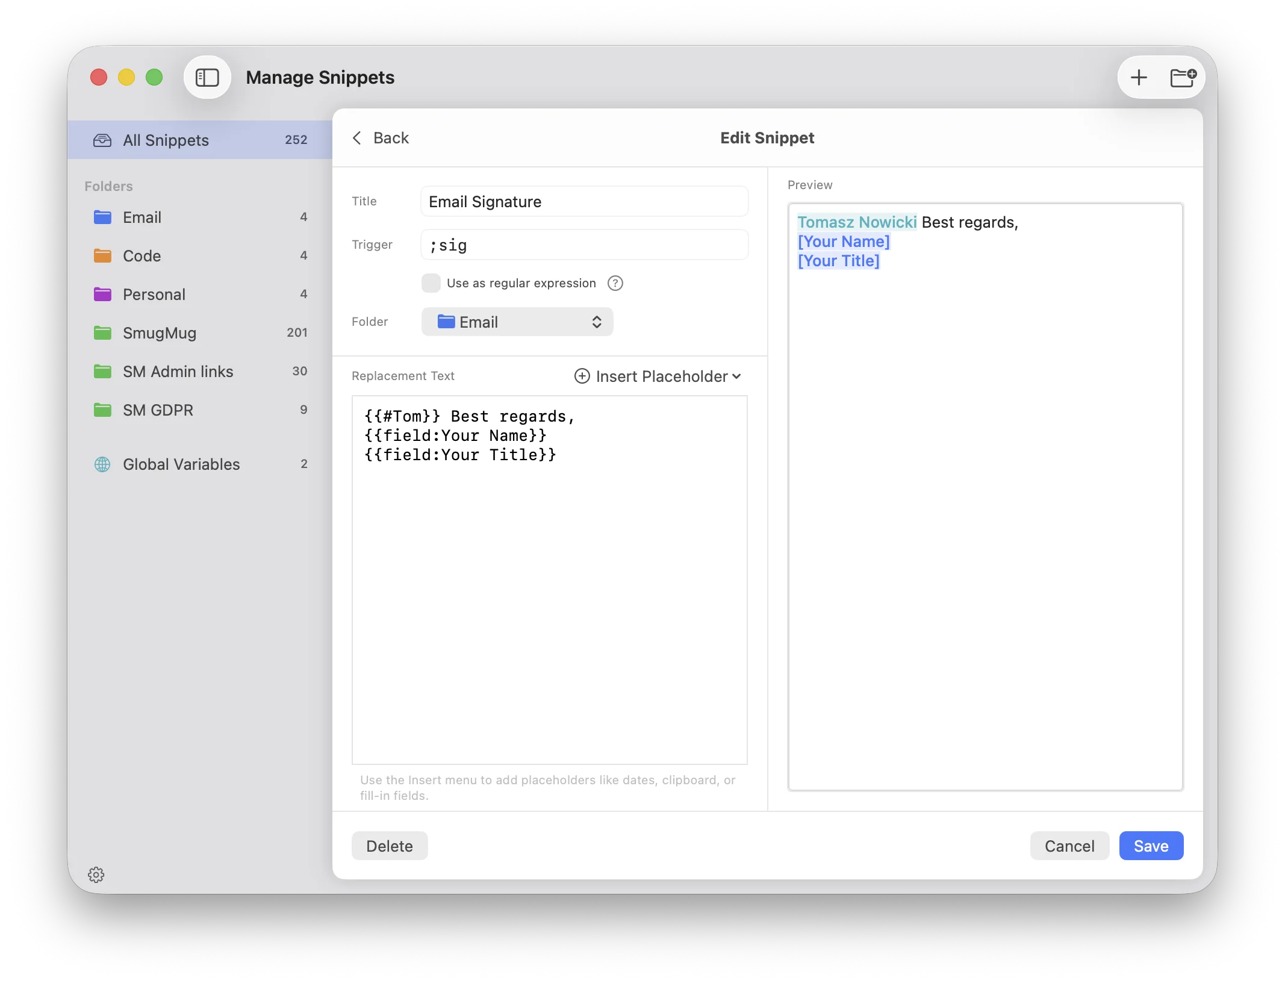The width and height of the screenshot is (1285, 983).
Task: Toggle the sidebar with the sidebar icon
Action: 207,77
